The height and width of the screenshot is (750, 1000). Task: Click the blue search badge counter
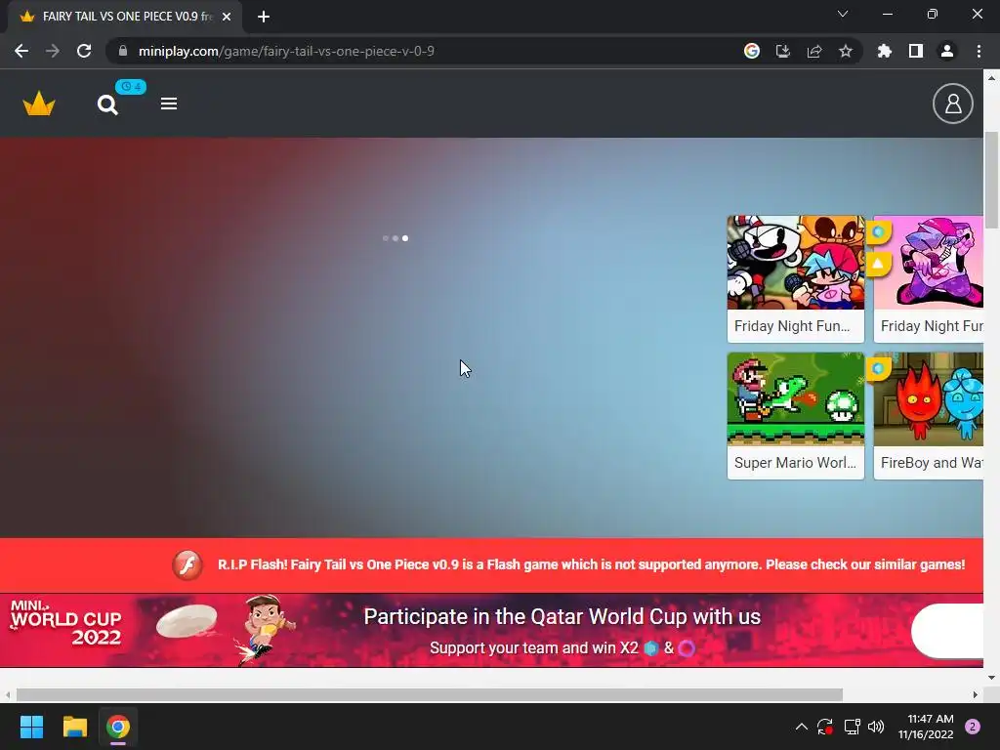[x=131, y=87]
